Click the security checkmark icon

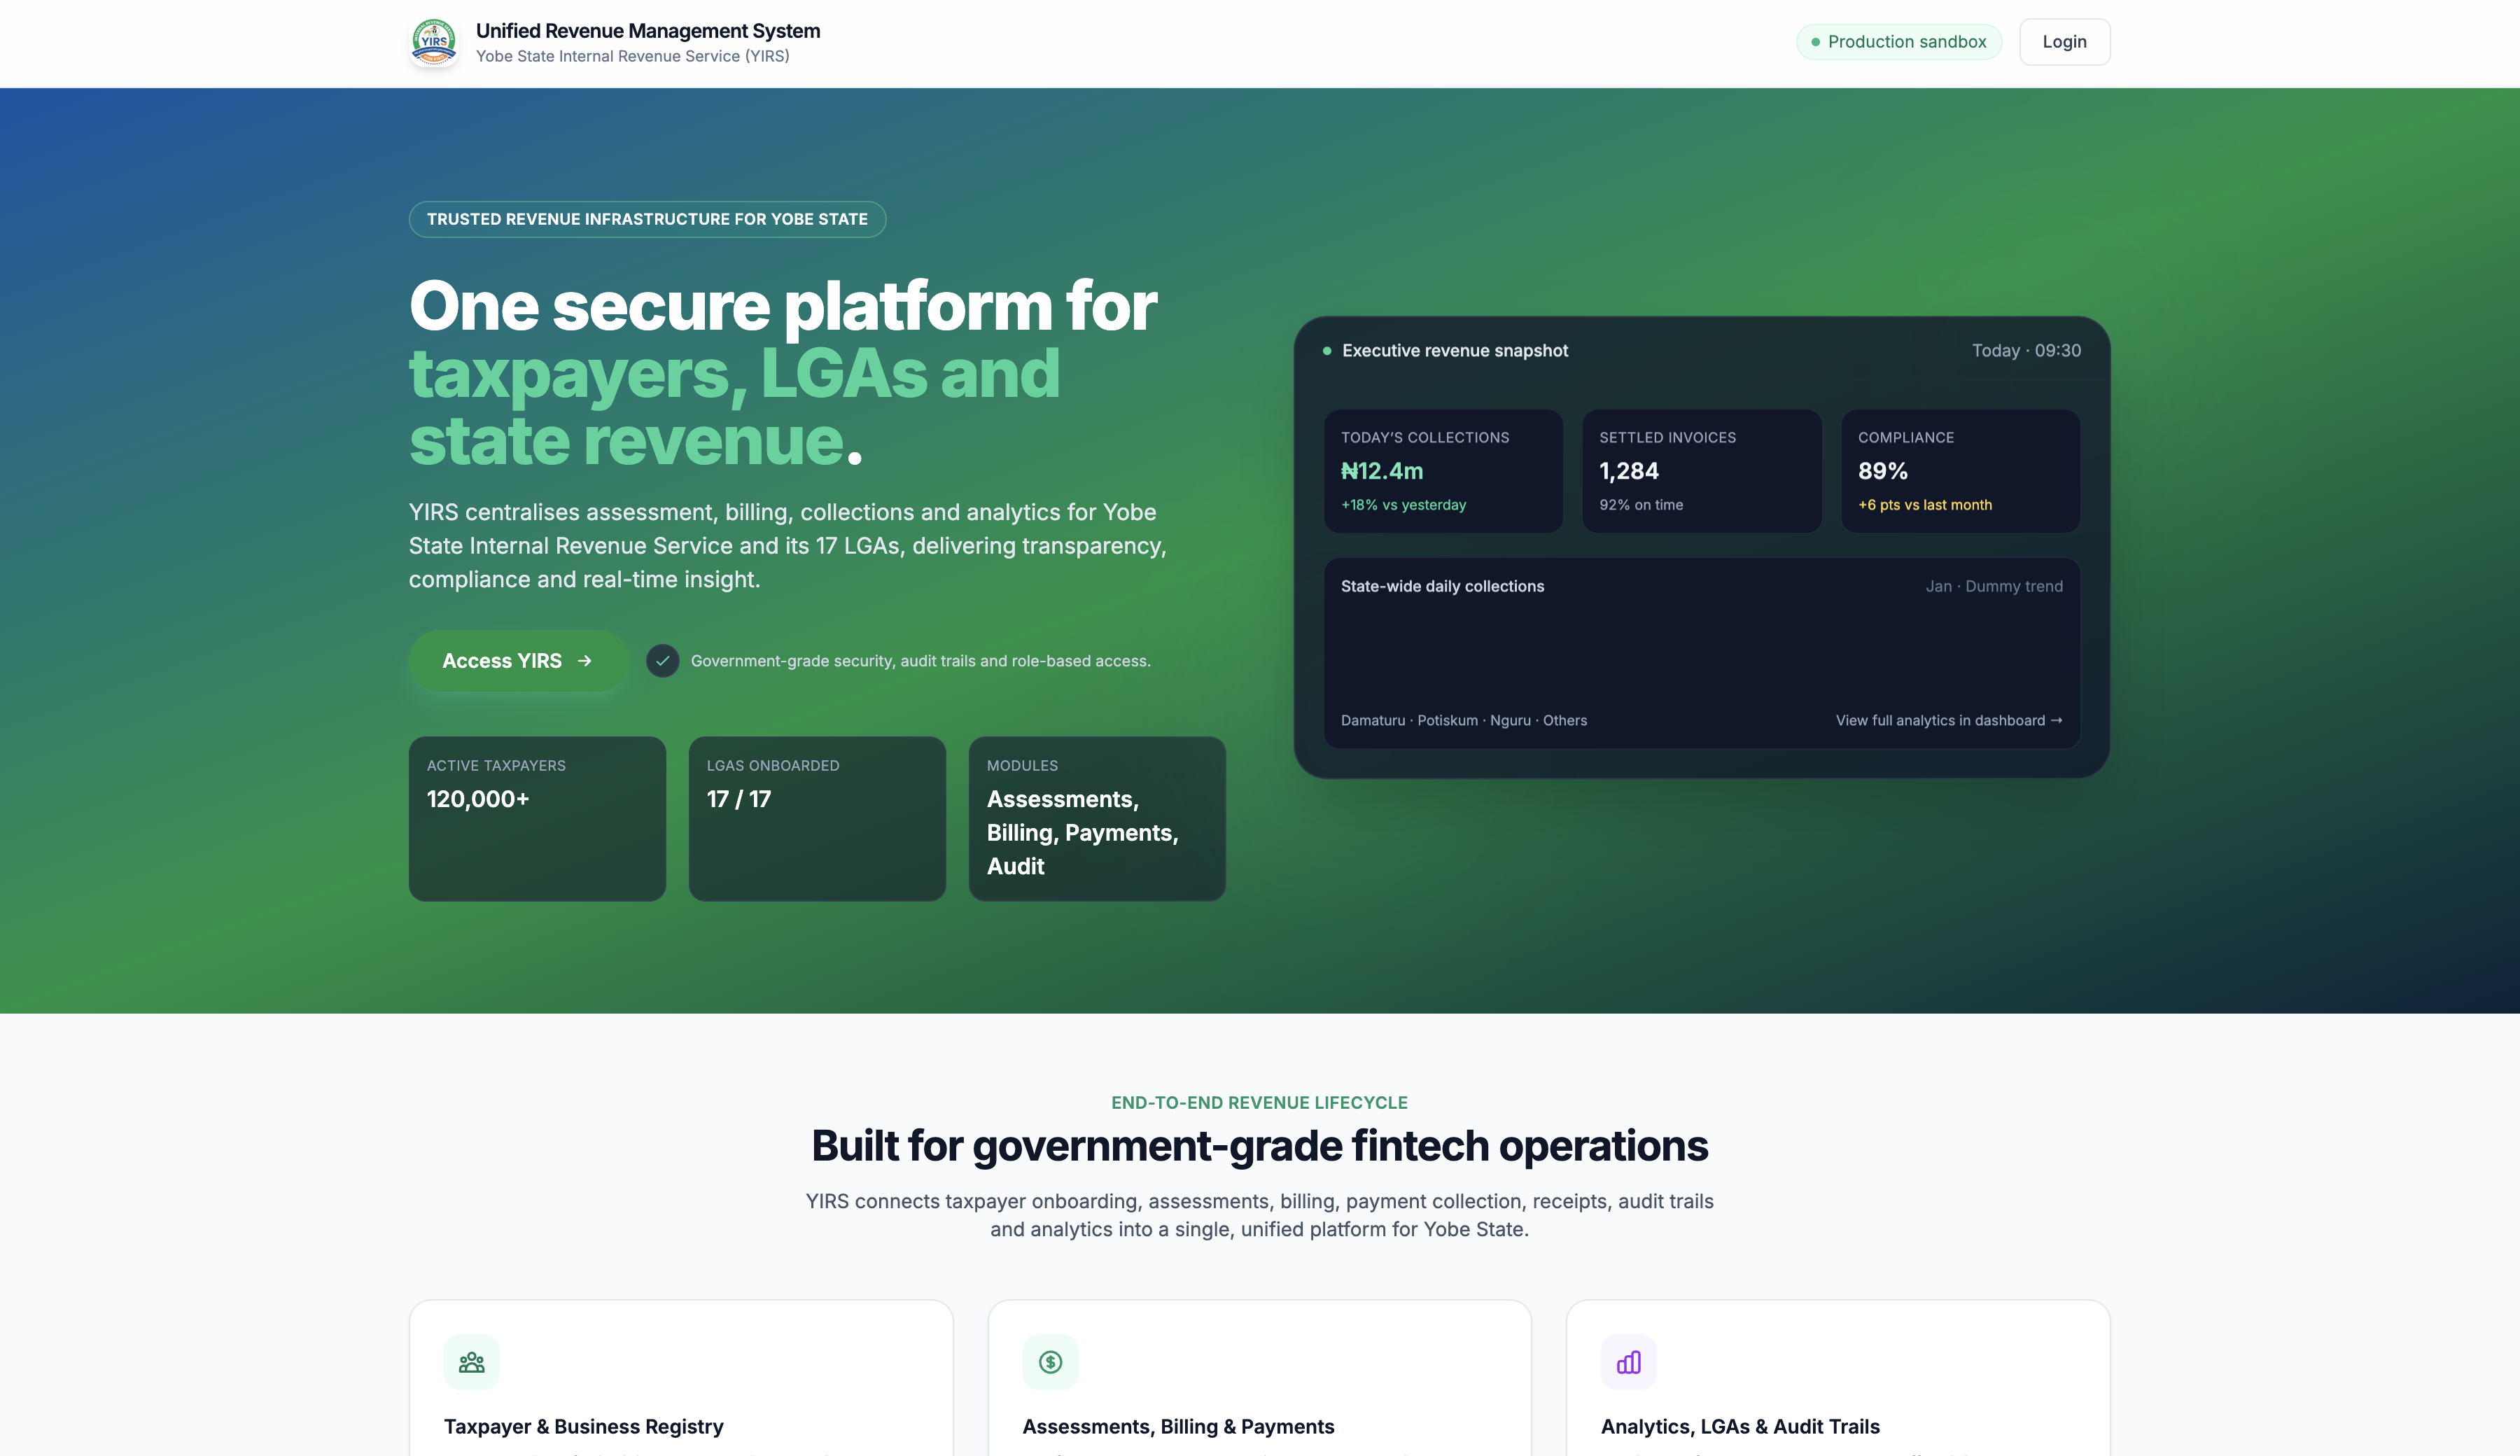click(662, 661)
